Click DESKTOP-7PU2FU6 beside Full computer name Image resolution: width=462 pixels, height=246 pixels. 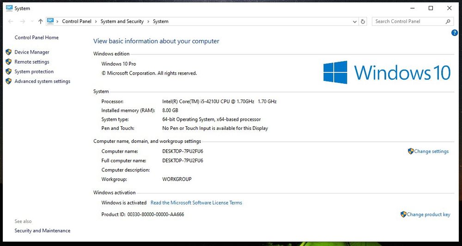click(x=182, y=160)
